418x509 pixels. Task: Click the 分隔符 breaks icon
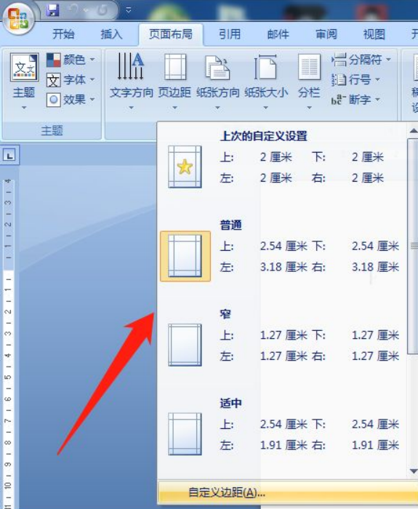(x=339, y=60)
